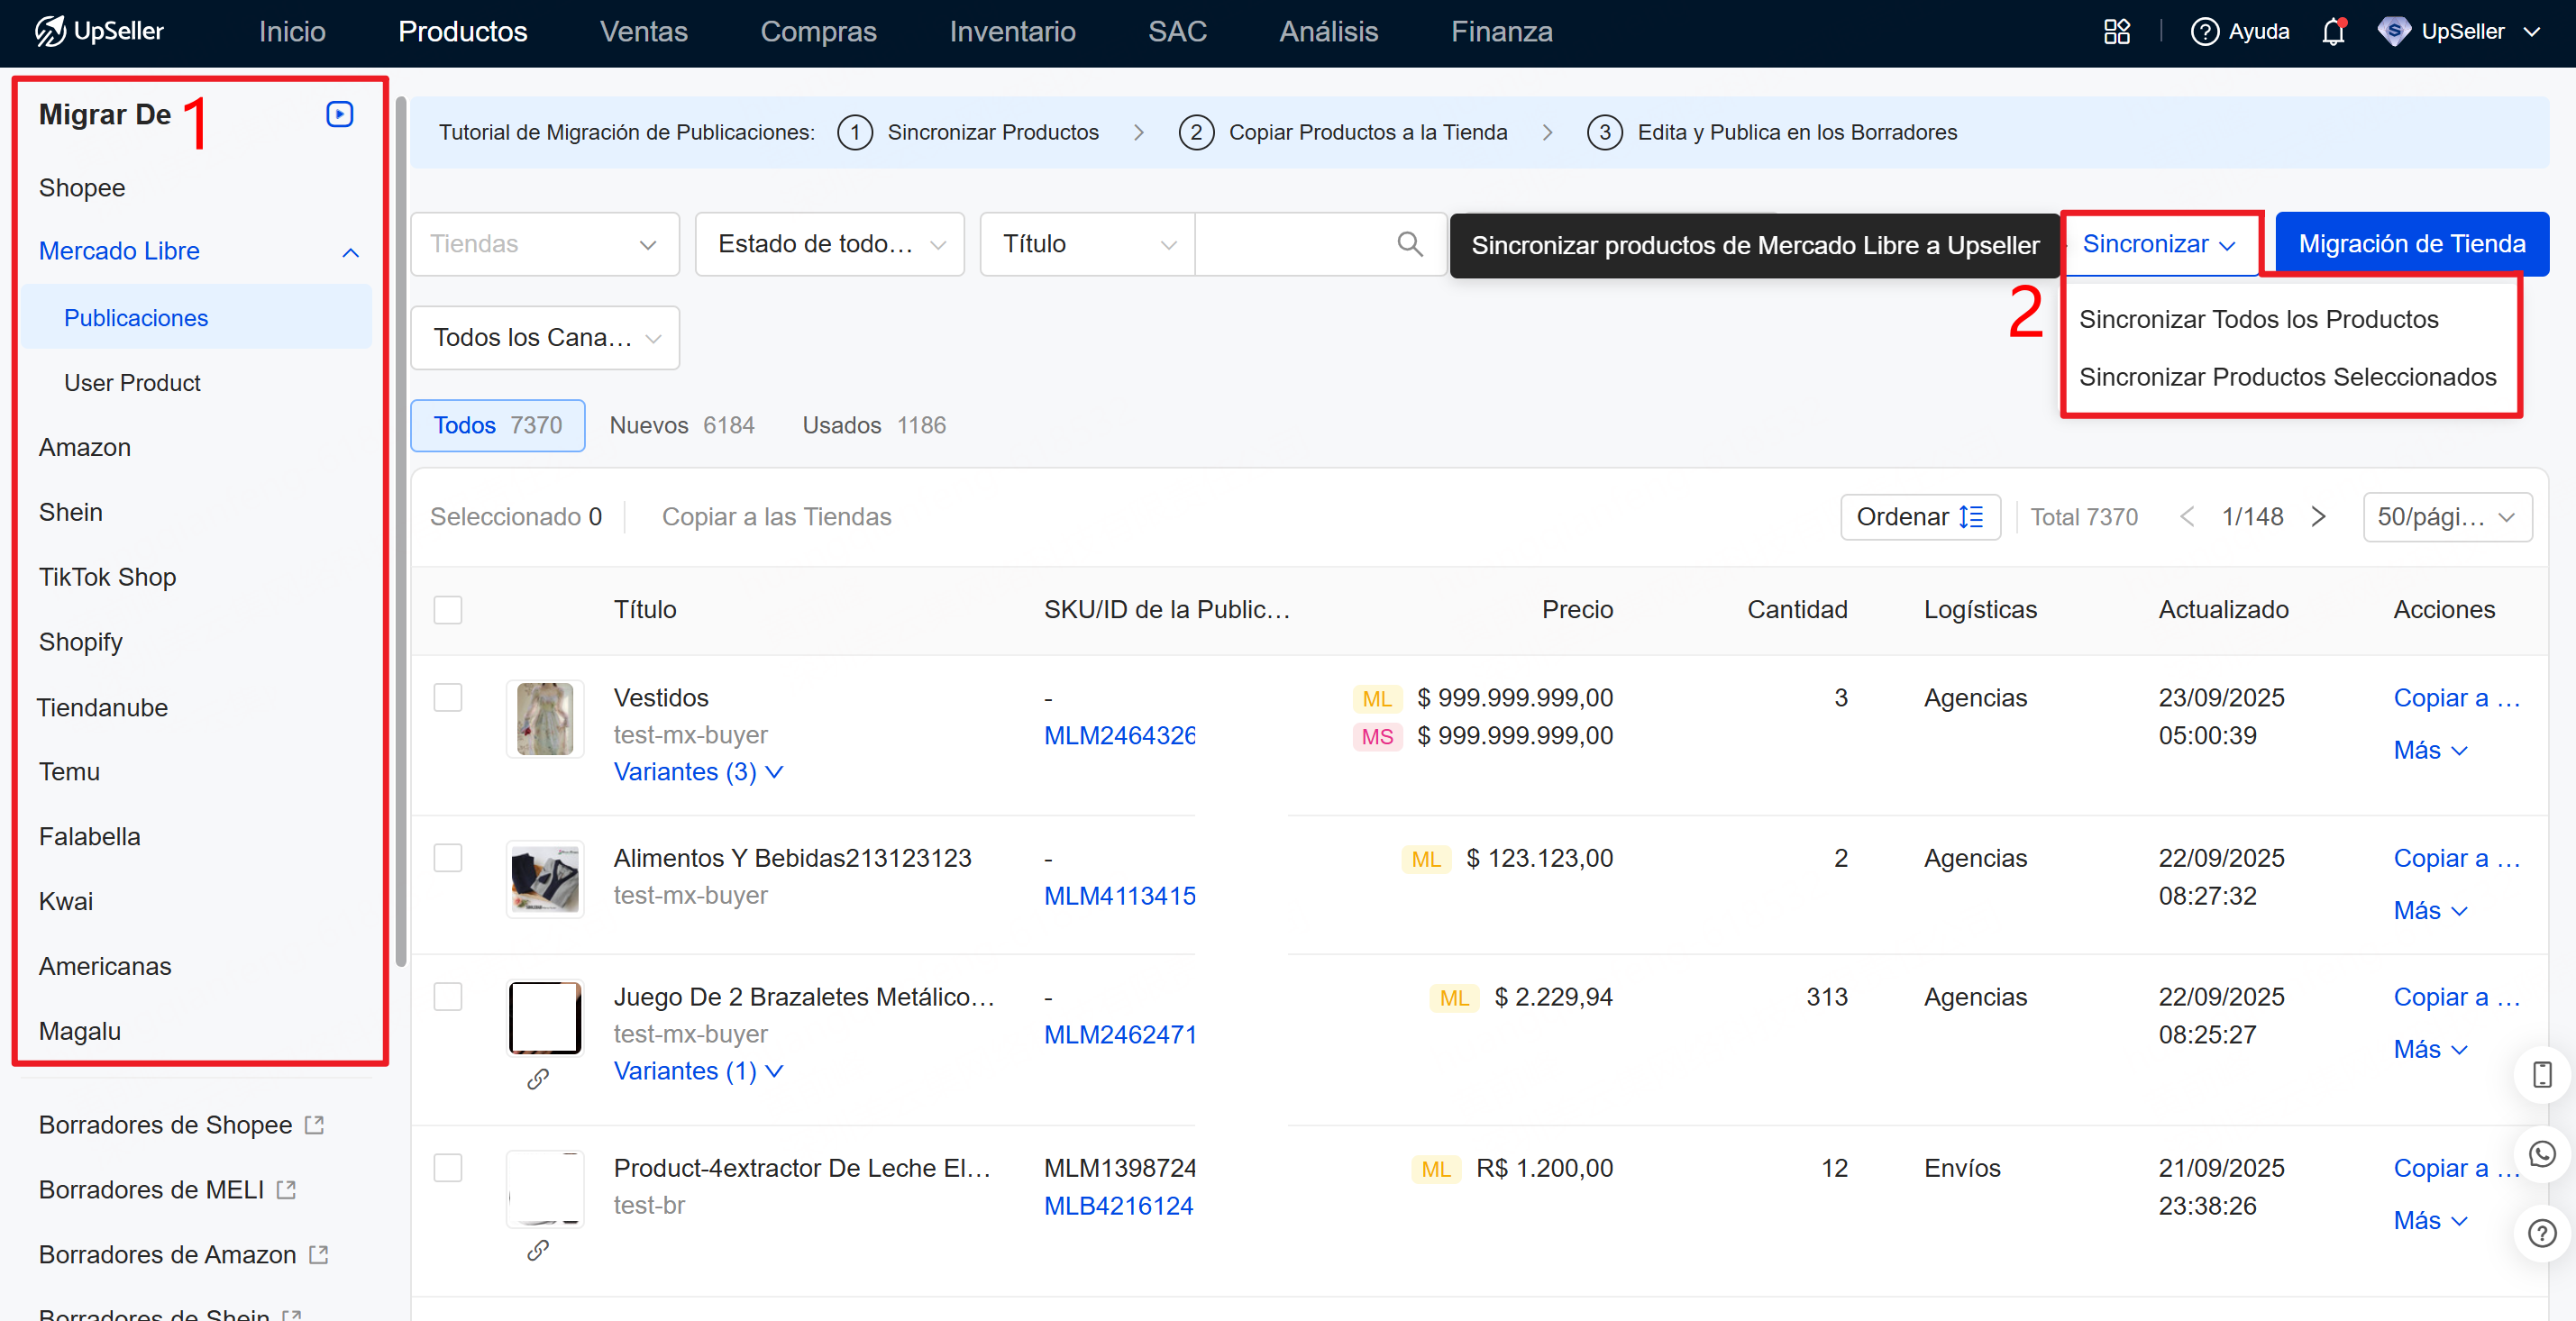Image resolution: width=2576 pixels, height=1321 pixels.
Task: Toggle the select-all header checkbox
Action: coord(448,610)
